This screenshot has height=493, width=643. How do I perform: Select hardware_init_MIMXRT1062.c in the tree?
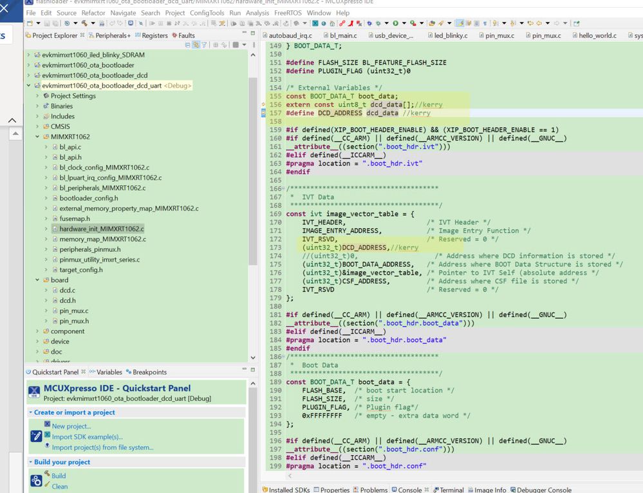(x=102, y=229)
